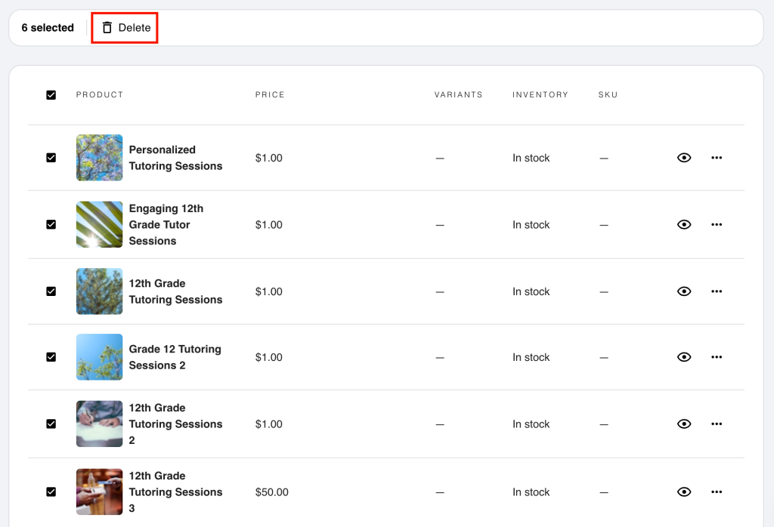Preview "12th Grade Tutoring Sessions" using the eye icon

tap(684, 291)
